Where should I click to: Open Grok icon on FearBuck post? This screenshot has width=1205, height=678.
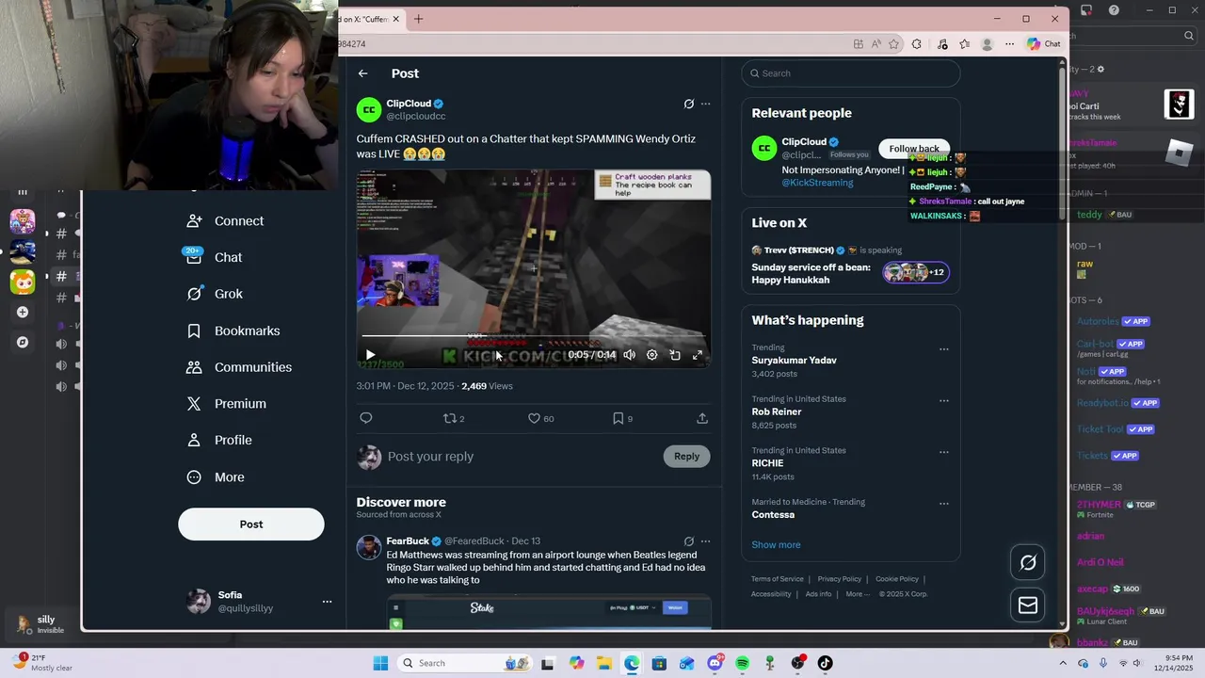(x=689, y=541)
